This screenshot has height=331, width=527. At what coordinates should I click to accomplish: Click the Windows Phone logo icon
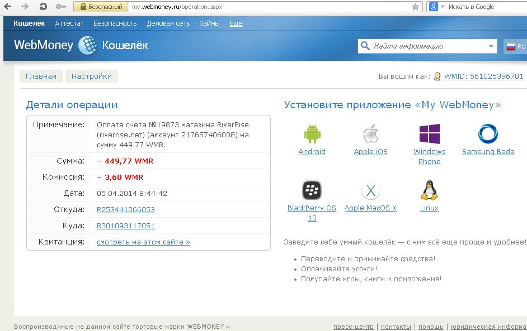tap(430, 134)
